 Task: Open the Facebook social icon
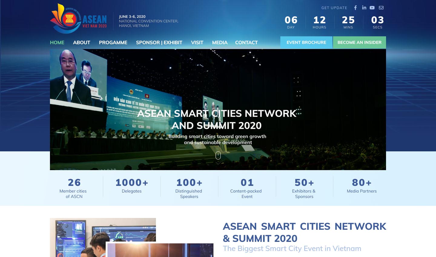tap(355, 8)
